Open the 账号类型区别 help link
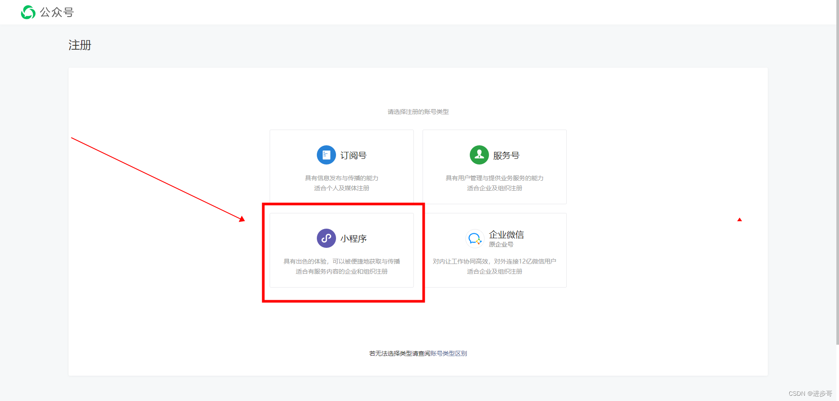The image size is (839, 401). [x=449, y=353]
